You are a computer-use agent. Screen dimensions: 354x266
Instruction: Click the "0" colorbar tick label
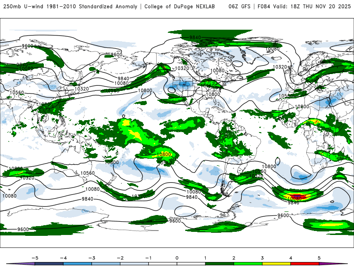coord(177,258)
